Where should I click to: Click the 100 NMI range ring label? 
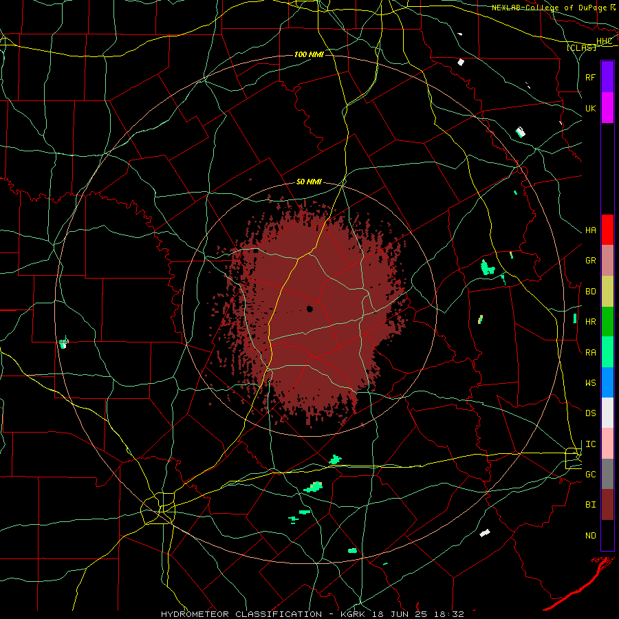[x=309, y=54]
